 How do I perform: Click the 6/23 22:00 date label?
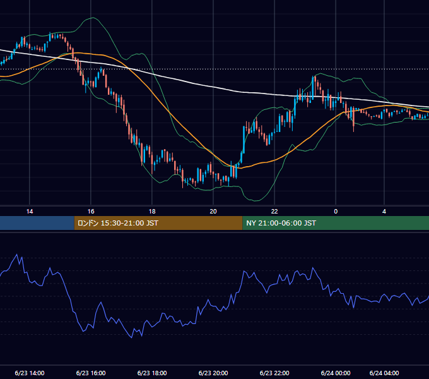point(274,373)
